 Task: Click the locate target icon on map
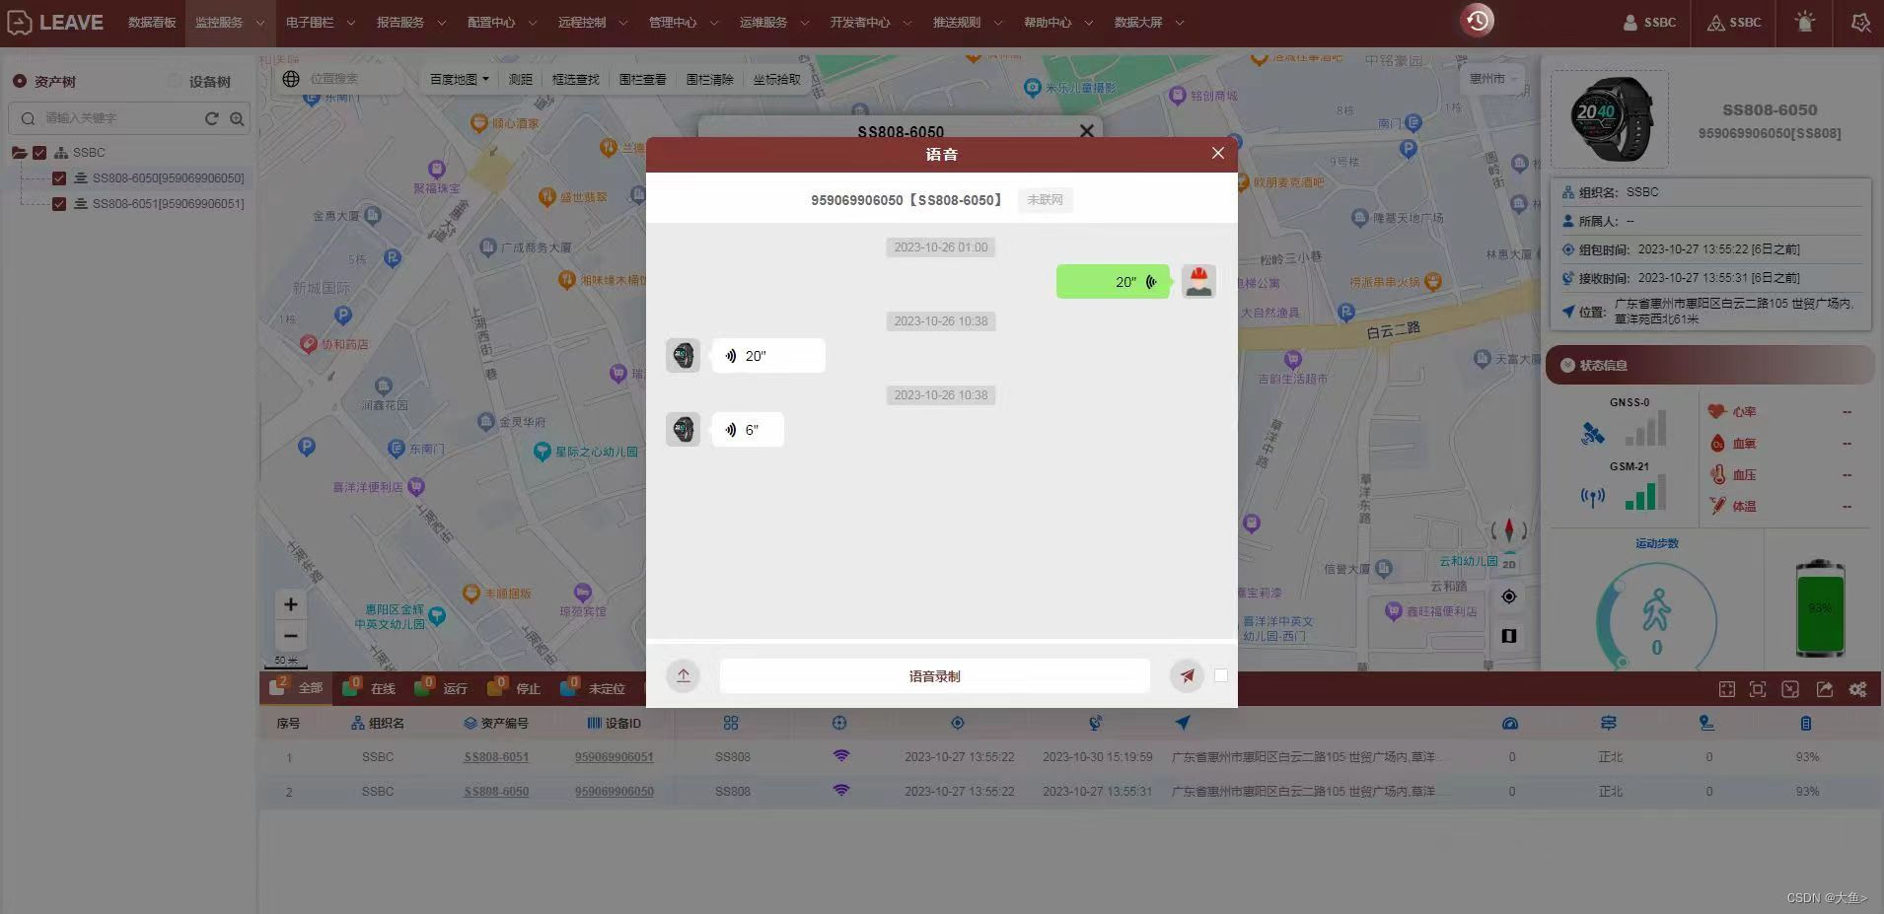coord(1509,597)
